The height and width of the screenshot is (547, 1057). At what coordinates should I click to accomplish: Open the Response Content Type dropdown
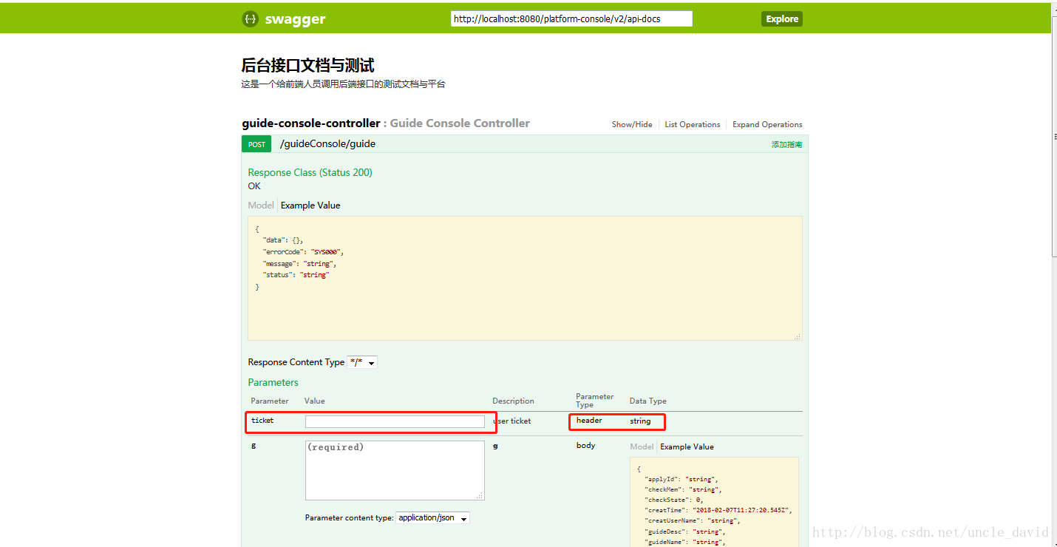pyautogui.click(x=362, y=362)
